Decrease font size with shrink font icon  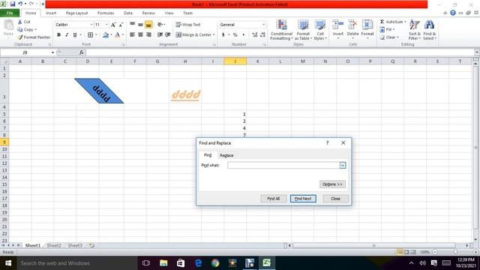(121, 25)
